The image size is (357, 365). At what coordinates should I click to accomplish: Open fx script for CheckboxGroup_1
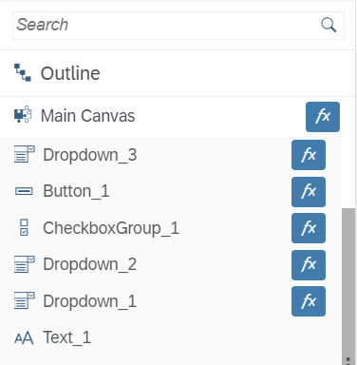[309, 228]
